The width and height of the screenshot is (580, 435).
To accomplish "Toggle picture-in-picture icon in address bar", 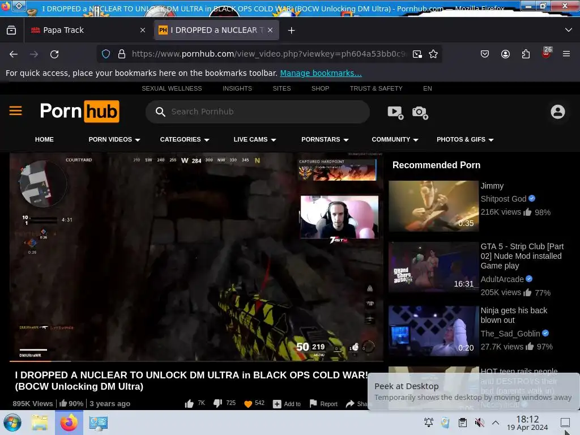I will (417, 54).
